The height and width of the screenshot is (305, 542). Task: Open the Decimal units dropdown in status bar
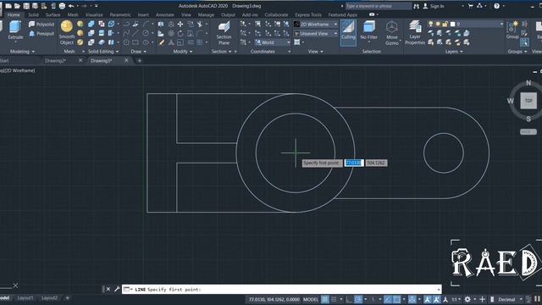click(x=509, y=299)
